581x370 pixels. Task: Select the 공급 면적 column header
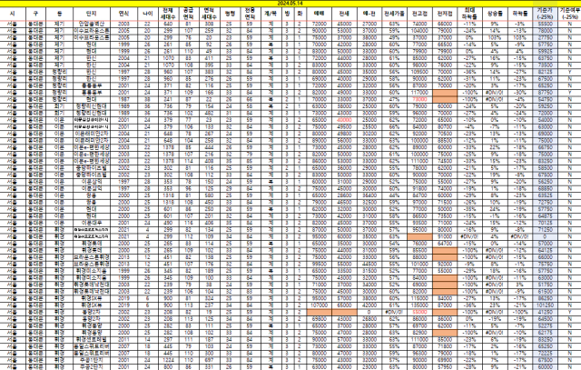189,14
